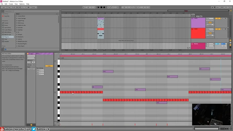Arm the 2 MIDI track for recording
Viewport: 233px width, 131px height.
coord(226,18)
